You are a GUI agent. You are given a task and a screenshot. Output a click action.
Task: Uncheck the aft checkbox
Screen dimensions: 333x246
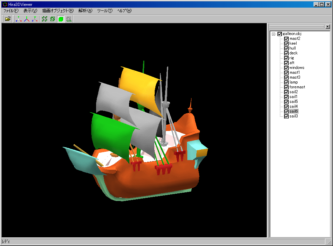[x=286, y=63]
